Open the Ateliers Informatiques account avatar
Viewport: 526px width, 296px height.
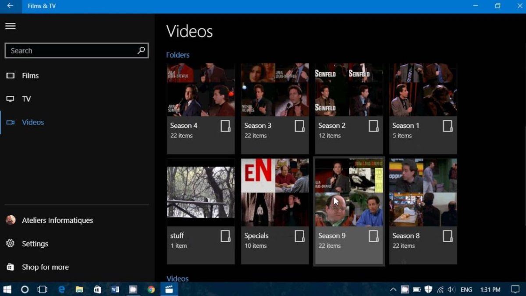pos(11,220)
